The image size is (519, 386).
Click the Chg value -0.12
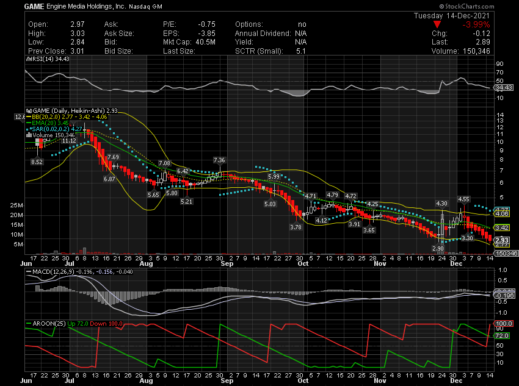tap(481, 34)
